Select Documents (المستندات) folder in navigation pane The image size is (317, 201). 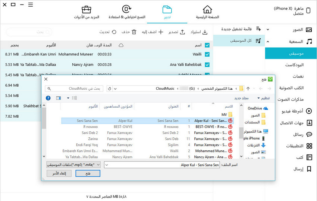(x=255, y=122)
